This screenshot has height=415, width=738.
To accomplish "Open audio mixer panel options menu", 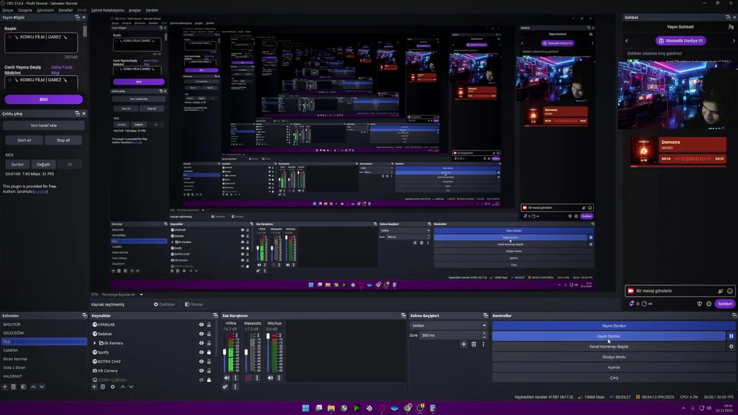I will click(x=235, y=387).
